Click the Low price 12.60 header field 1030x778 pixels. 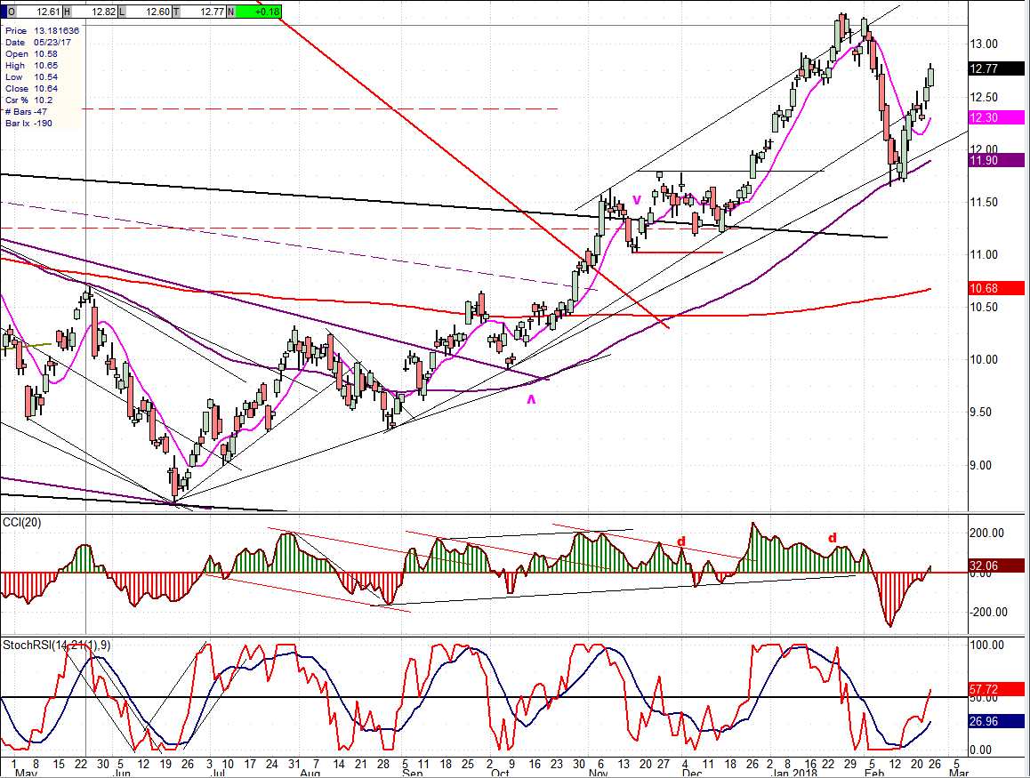(x=148, y=12)
